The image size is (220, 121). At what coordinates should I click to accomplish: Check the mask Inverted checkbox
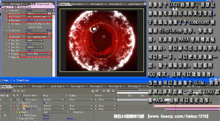(72, 112)
